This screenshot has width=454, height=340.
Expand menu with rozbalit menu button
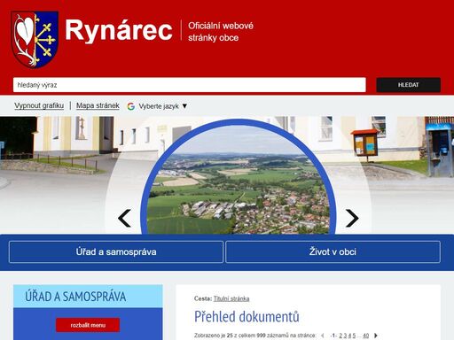(x=88, y=325)
